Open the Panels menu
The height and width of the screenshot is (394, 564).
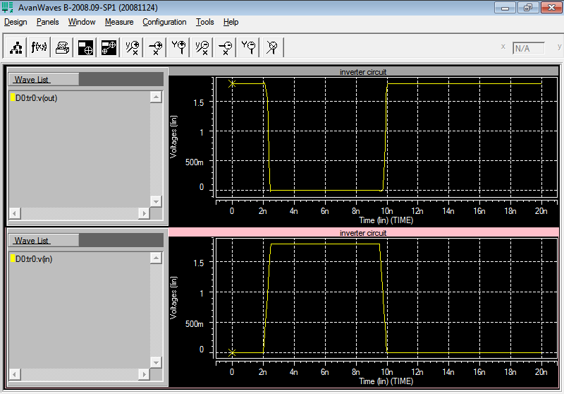click(x=47, y=22)
